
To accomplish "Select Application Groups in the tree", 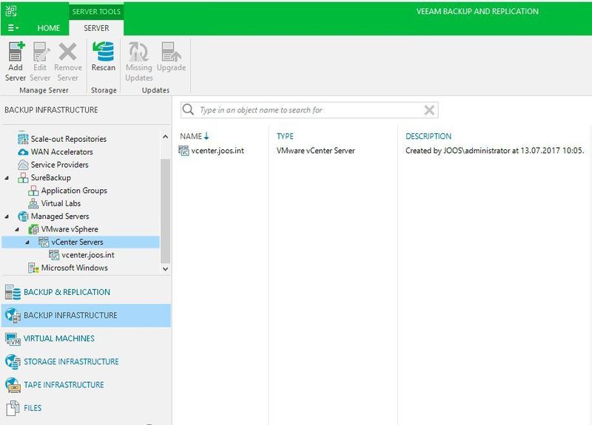I will click(x=74, y=191).
